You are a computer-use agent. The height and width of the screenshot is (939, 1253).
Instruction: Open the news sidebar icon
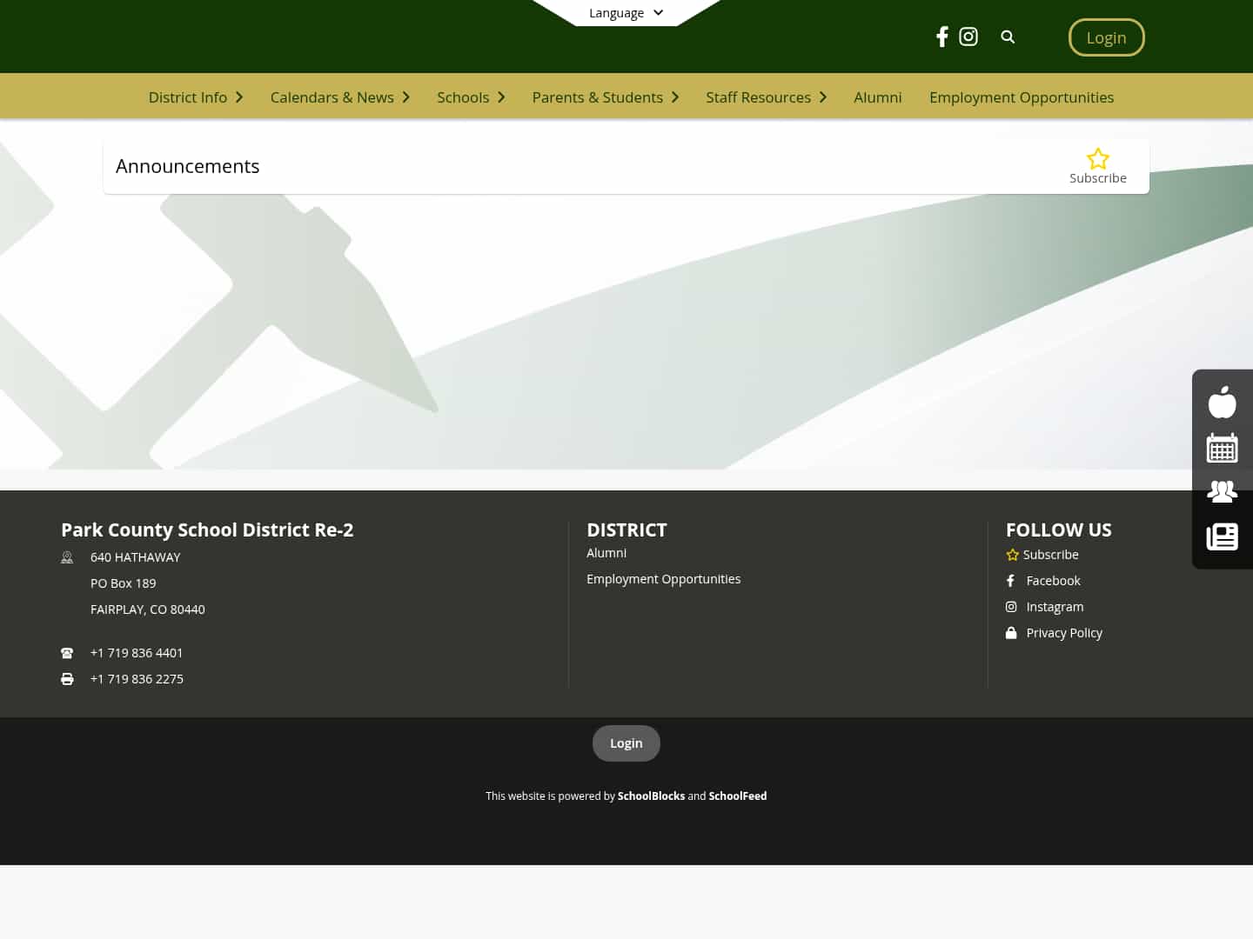tap(1223, 536)
